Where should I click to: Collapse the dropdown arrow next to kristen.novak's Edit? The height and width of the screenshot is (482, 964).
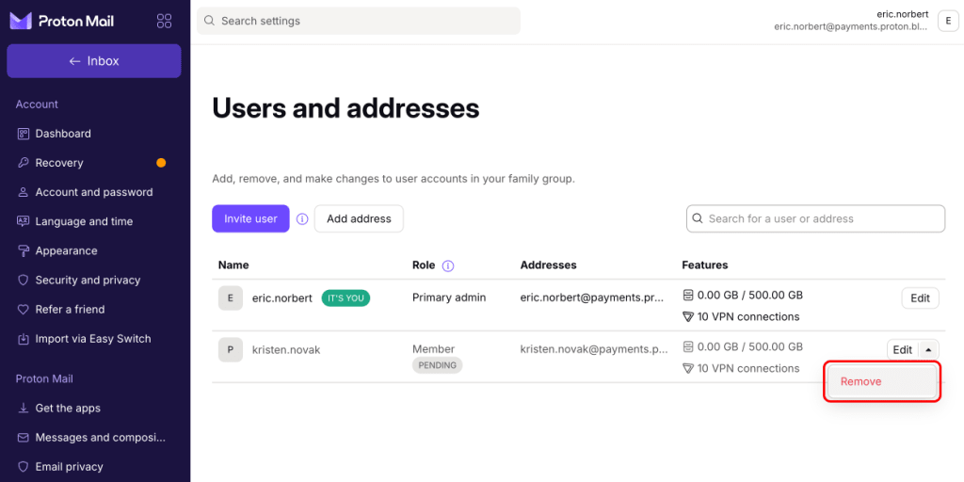click(928, 350)
